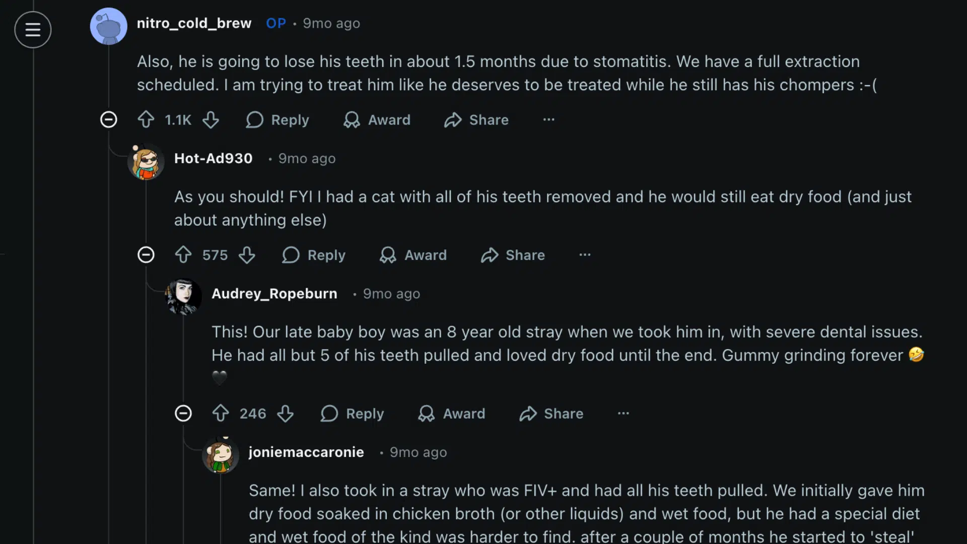Screen dimensions: 967x544
Task: Toggle downvote on the 1.1K comment
Action: pyautogui.click(x=211, y=120)
